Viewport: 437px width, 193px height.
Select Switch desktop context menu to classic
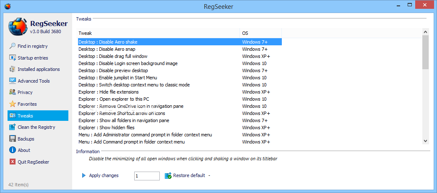click(180, 85)
